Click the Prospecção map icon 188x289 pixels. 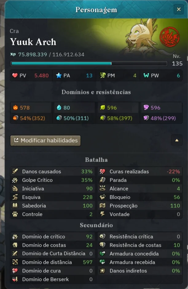[x=102, y=206]
